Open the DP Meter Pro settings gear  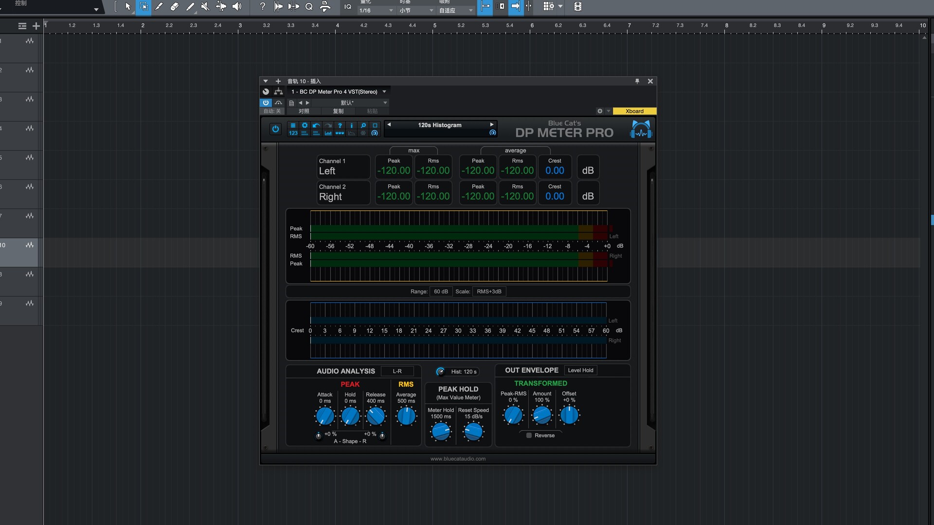pyautogui.click(x=305, y=125)
